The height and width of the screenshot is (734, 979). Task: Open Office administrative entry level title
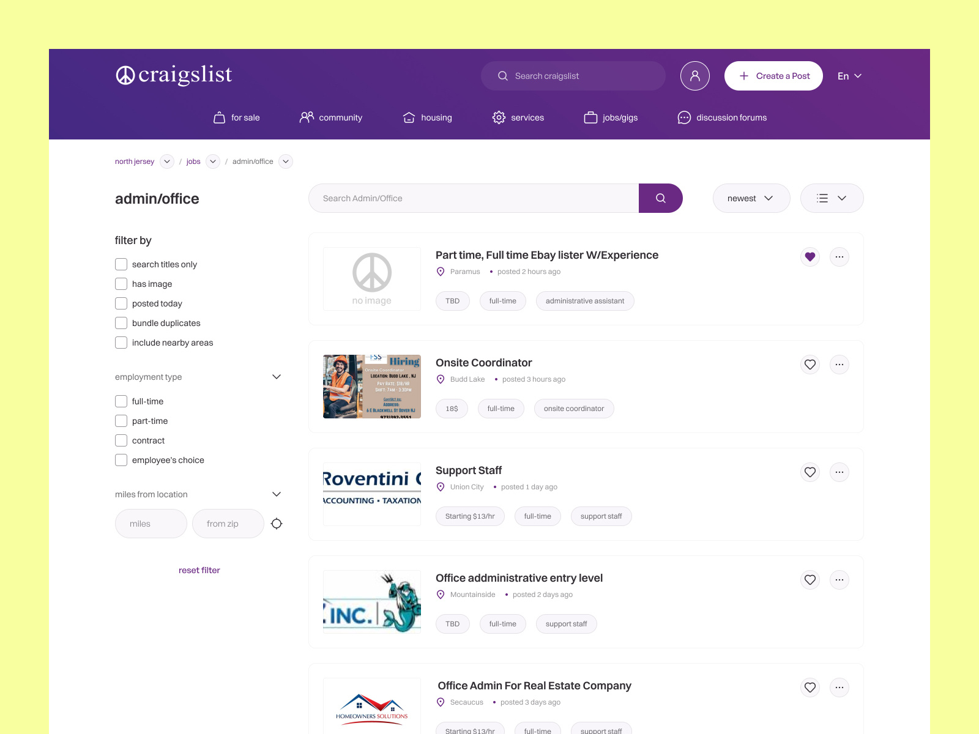519,578
